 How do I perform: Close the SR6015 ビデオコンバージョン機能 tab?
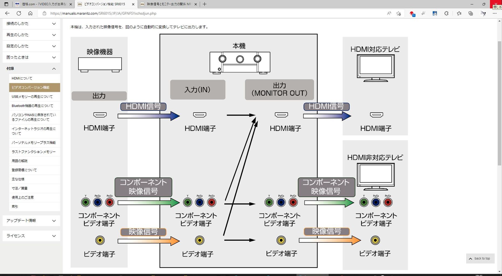click(133, 4)
